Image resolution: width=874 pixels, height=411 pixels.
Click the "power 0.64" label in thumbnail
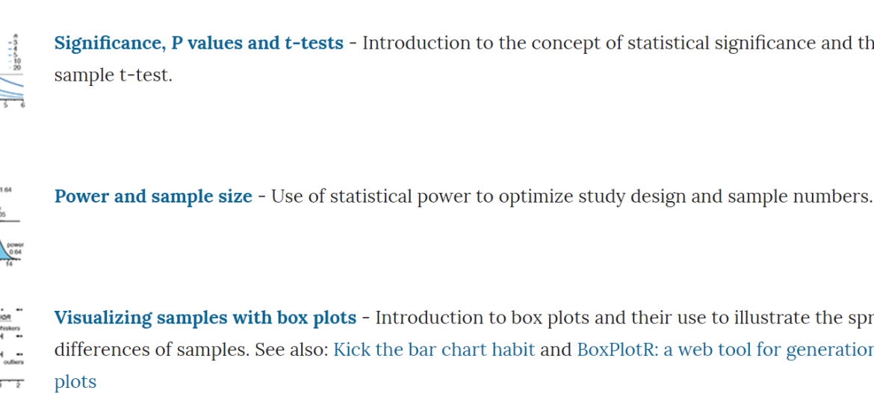(x=17, y=247)
